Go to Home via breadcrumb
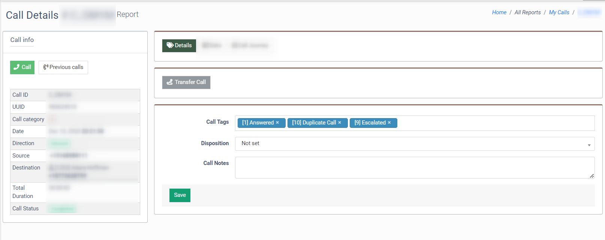 tap(499, 12)
